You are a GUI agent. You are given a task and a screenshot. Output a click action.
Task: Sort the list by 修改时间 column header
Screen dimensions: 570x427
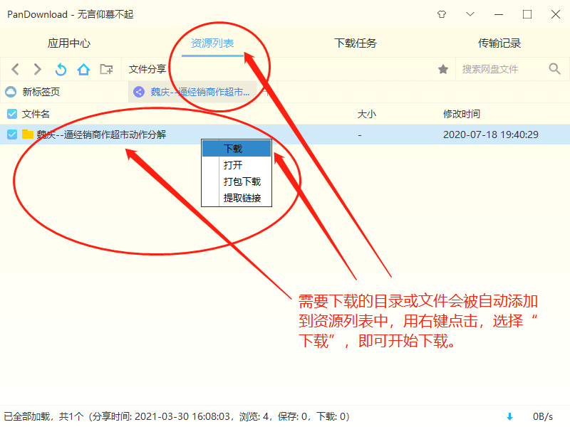462,114
